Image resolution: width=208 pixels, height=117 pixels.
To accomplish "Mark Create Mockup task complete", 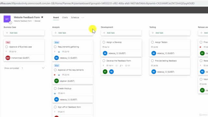I will [55, 88].
